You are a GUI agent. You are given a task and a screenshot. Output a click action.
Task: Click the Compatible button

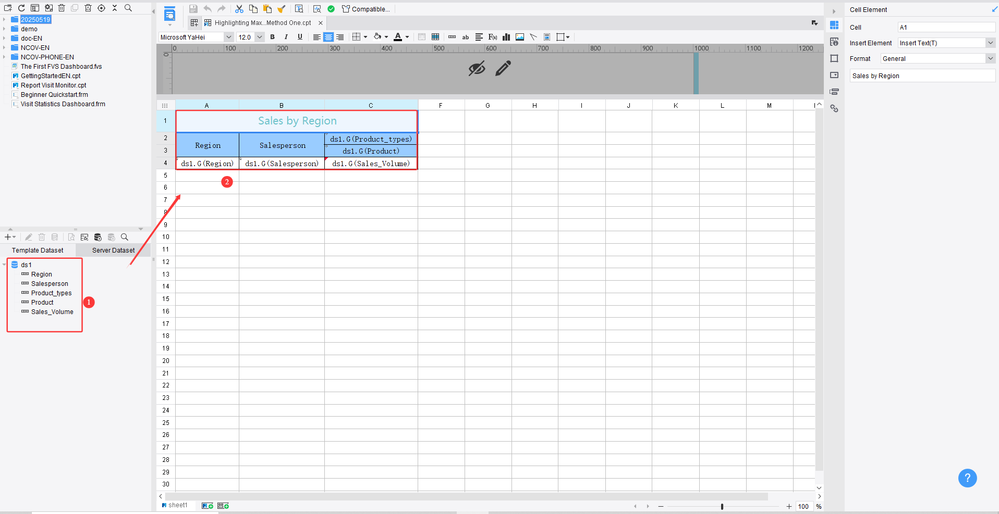tap(366, 9)
